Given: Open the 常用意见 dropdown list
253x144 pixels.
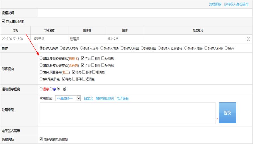Looking at the screenshot, I should tap(68, 98).
